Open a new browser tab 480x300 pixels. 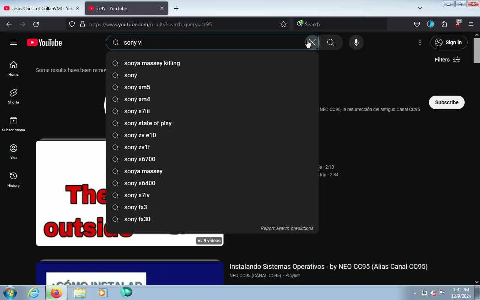pyautogui.click(x=176, y=8)
